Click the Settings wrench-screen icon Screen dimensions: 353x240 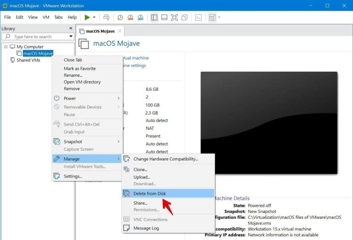(x=57, y=176)
